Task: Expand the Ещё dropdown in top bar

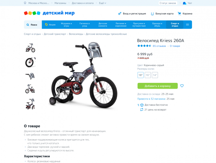Action: (103, 3)
